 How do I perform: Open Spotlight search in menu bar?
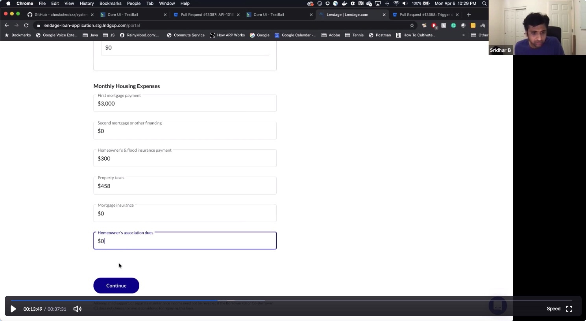(484, 3)
